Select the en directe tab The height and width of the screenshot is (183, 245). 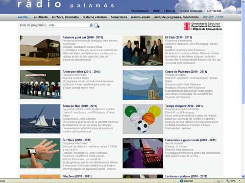(x=41, y=17)
